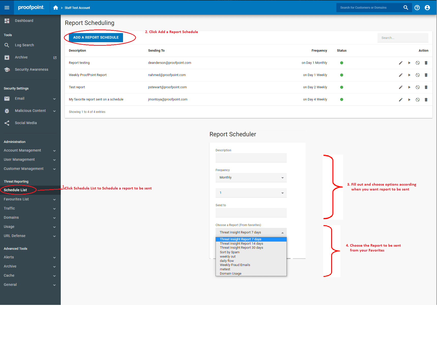Expand the Email security settings section

(19, 98)
